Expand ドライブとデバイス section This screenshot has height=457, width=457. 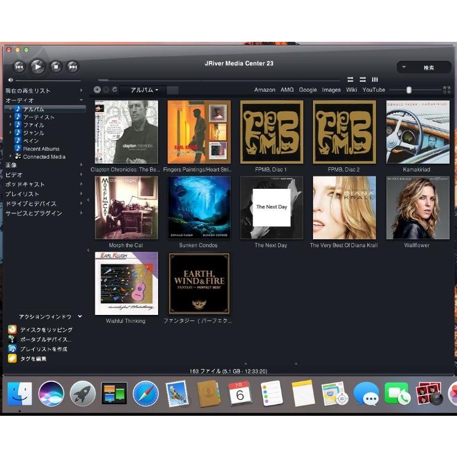[x=81, y=204]
